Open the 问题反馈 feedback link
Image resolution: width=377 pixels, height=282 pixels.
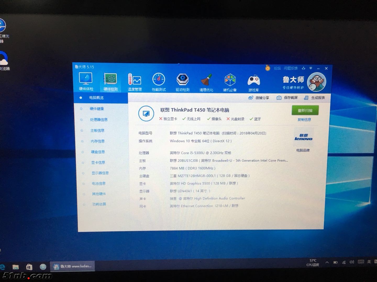291,68
